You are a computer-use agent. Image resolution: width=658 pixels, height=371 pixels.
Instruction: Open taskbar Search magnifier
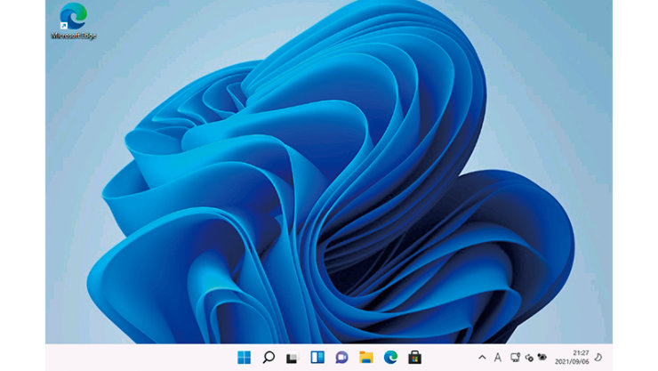tap(269, 358)
